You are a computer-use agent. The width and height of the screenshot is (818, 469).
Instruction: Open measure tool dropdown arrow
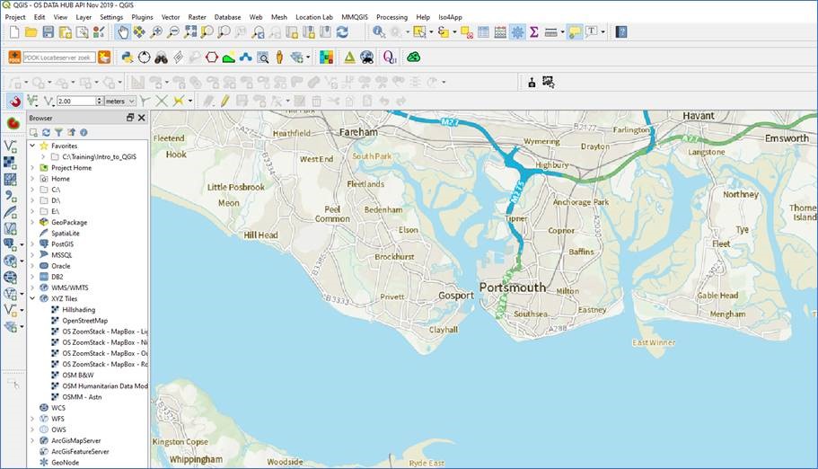[562, 32]
